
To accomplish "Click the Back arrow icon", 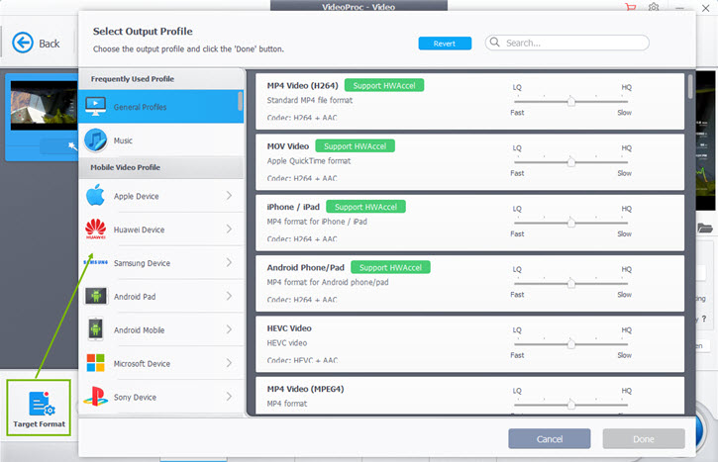I will point(23,43).
